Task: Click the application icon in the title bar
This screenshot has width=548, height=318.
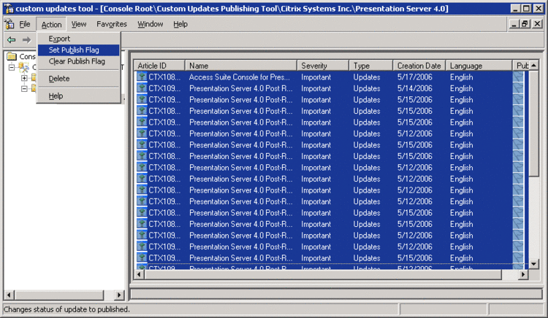Action: tap(9, 8)
